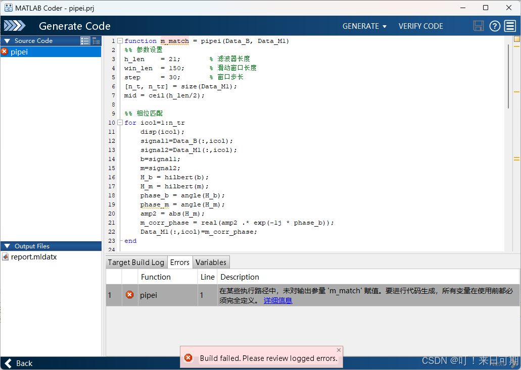
Task: Click the error icon next to pipei file
Action: [x=5, y=51]
